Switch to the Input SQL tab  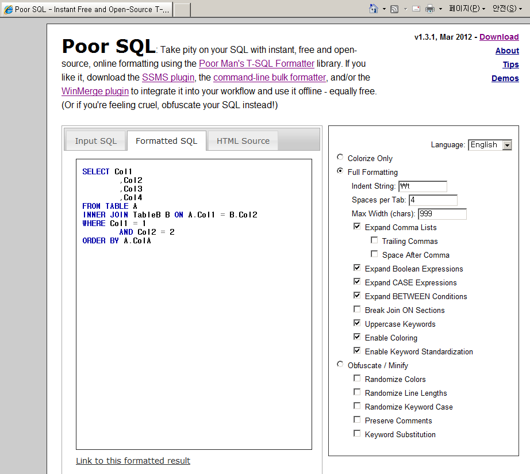[x=95, y=141]
